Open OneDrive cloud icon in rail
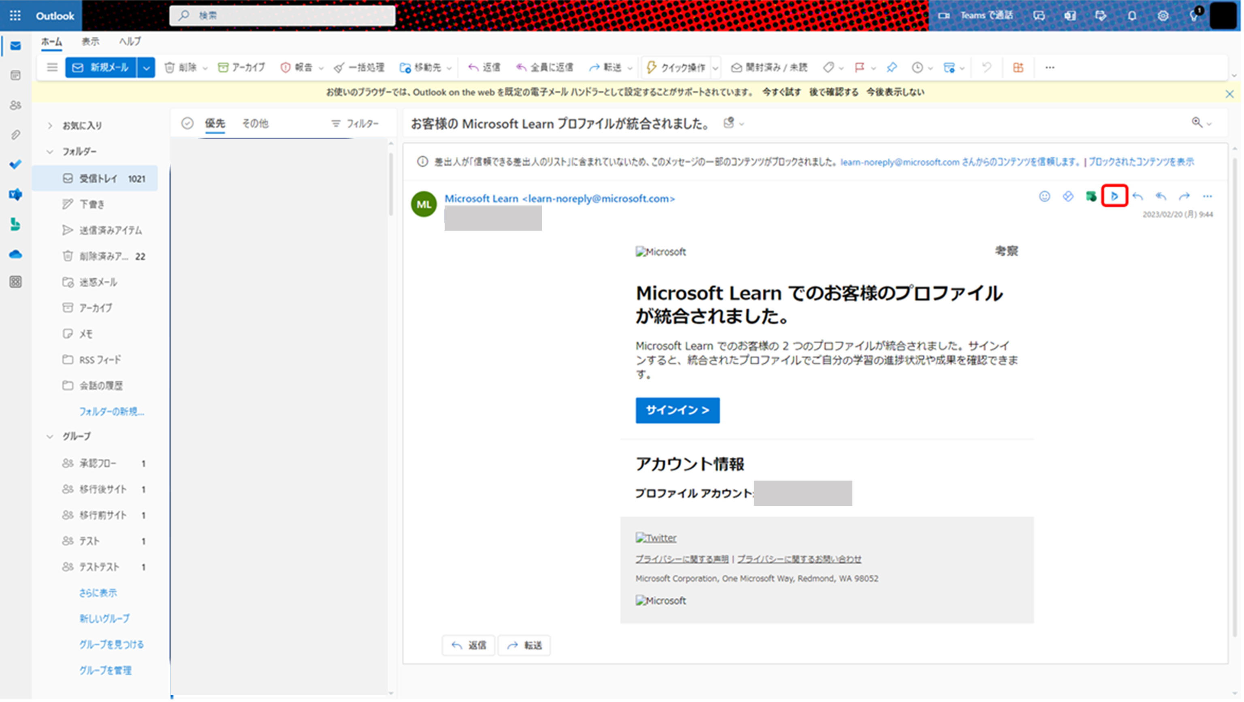The width and height of the screenshot is (1244, 702). [15, 254]
